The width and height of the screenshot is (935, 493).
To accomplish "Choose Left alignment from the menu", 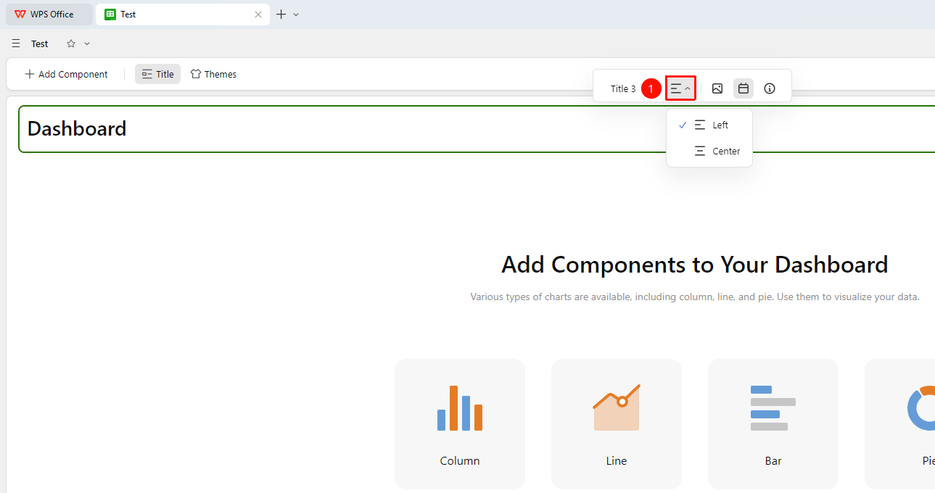I will (709, 125).
